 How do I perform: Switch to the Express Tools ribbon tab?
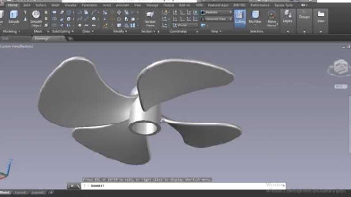[284, 5]
